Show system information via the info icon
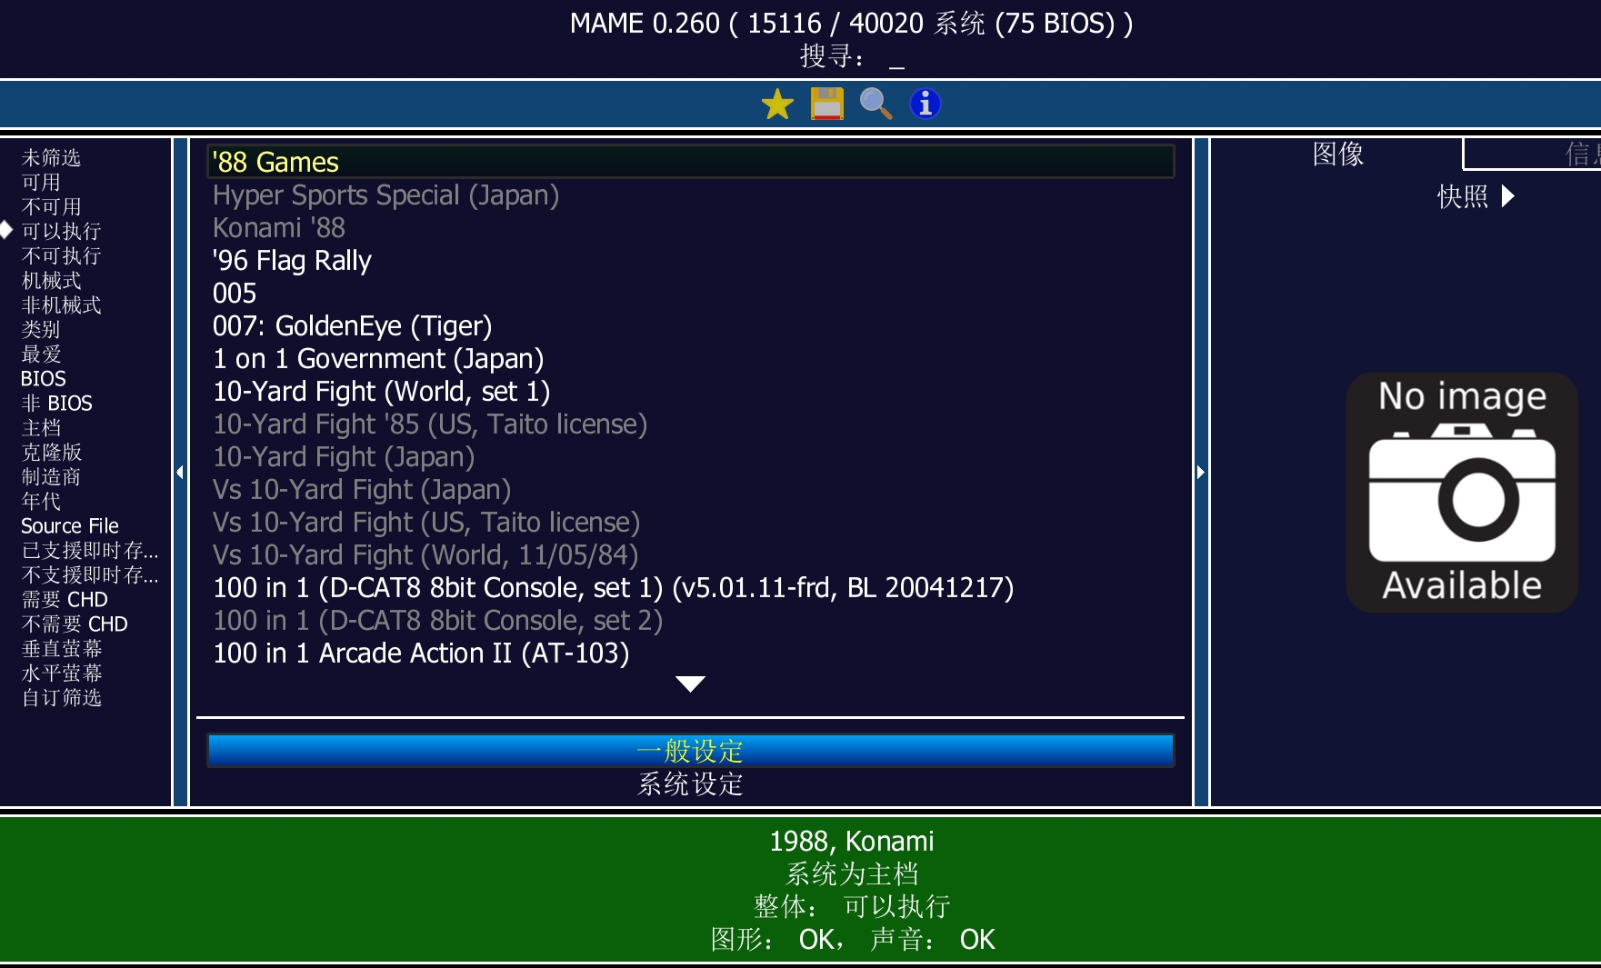Viewport: 1601px width, 968px height. (x=924, y=103)
